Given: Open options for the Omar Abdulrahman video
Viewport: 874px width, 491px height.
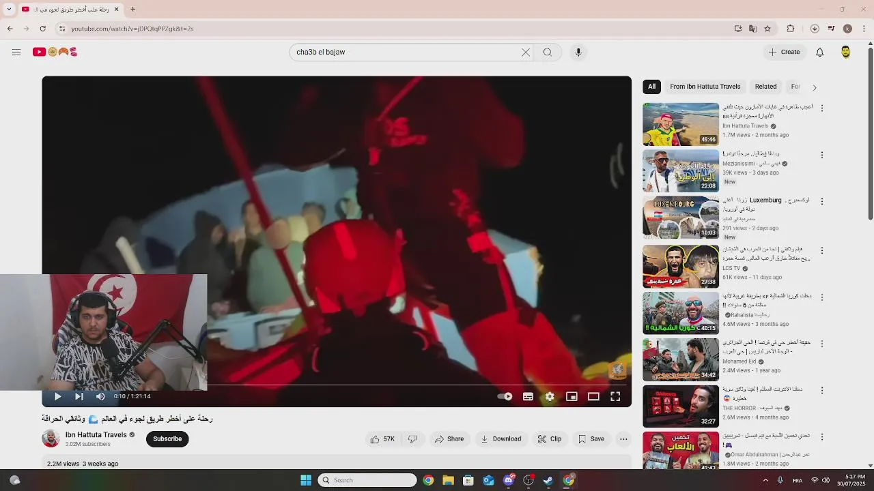Looking at the screenshot, I should tap(822, 437).
